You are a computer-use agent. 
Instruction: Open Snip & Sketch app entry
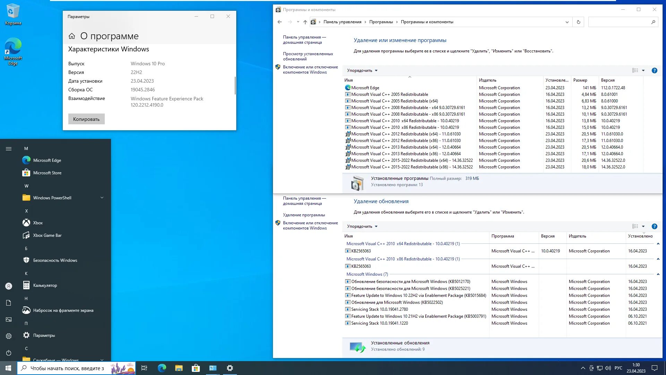tap(63, 310)
